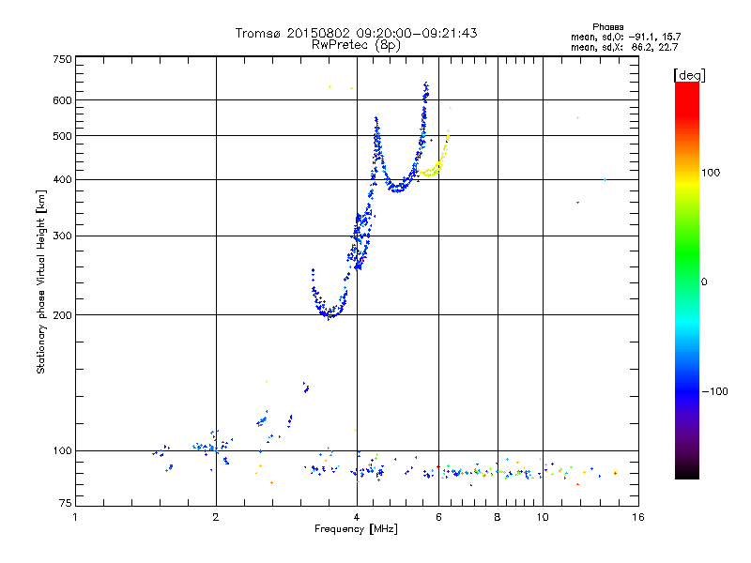
Task: Click the "Phases" header text
Action: click(607, 27)
